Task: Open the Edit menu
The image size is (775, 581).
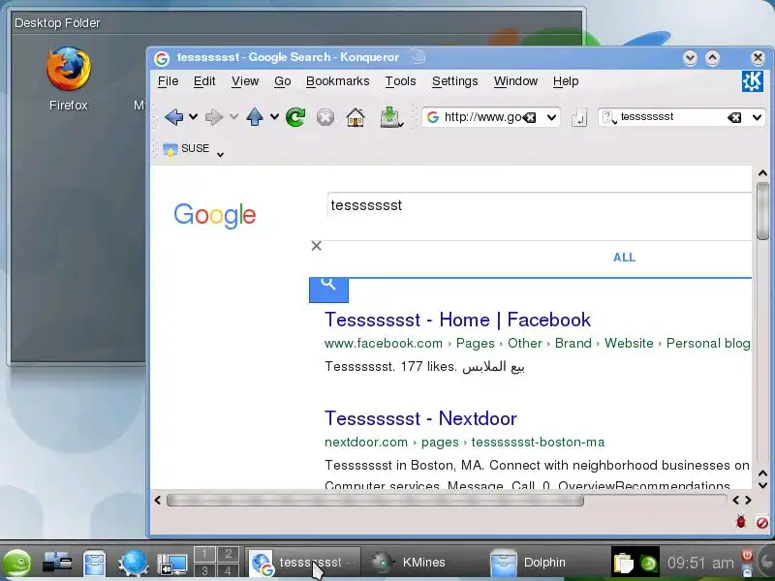Action: [x=204, y=81]
